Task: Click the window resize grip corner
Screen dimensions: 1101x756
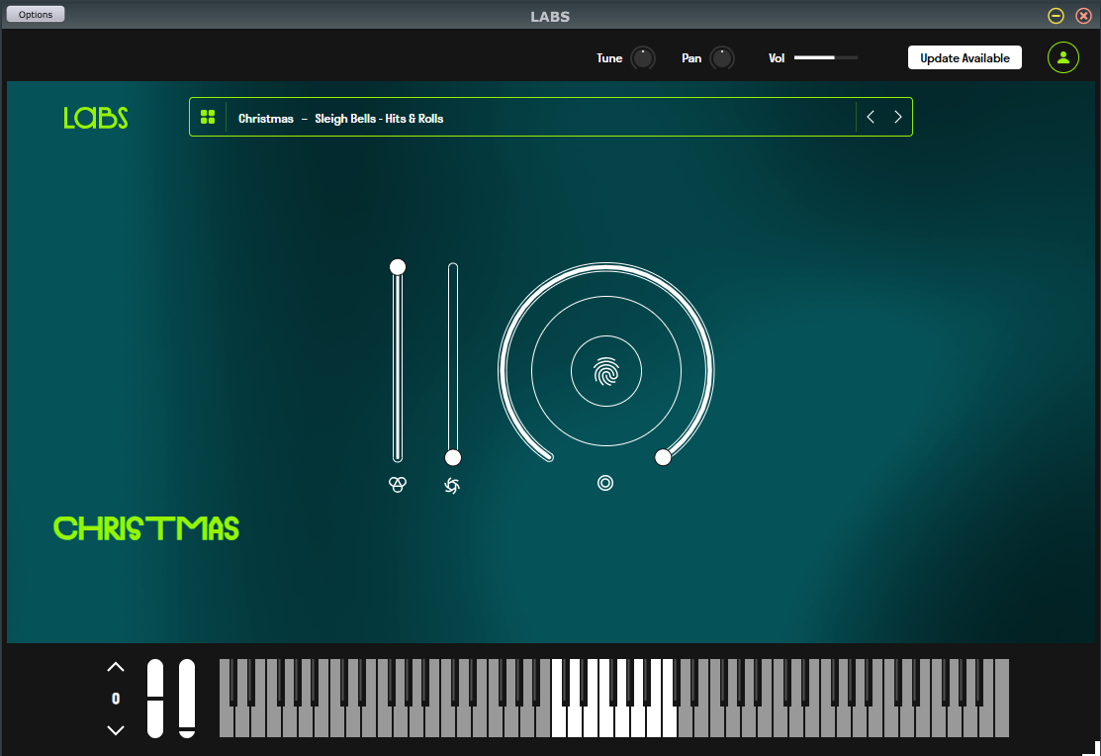Action: tap(1093, 748)
